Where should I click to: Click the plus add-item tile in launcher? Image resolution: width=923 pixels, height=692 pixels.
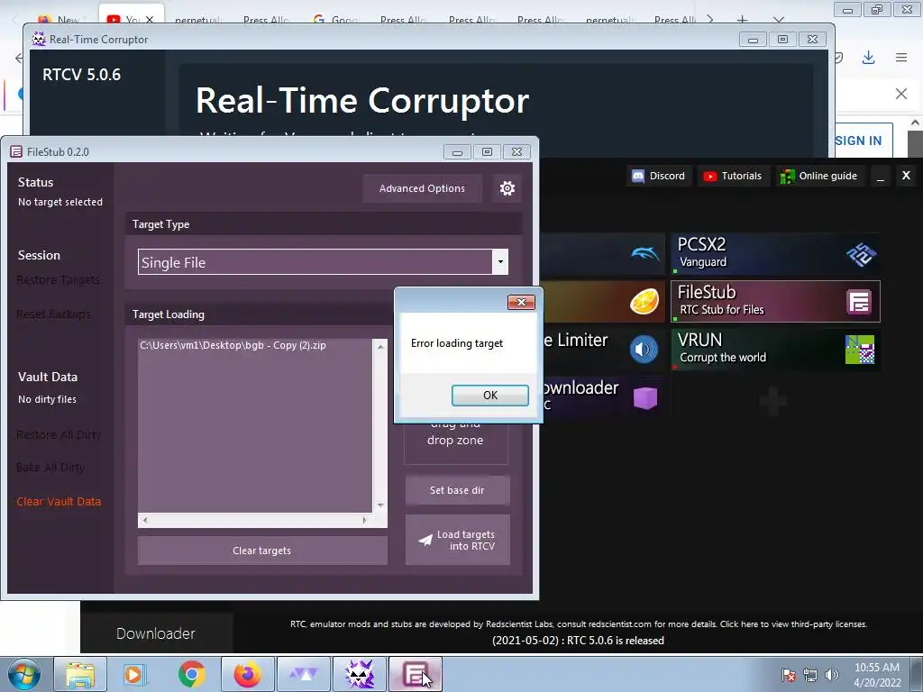tap(773, 401)
